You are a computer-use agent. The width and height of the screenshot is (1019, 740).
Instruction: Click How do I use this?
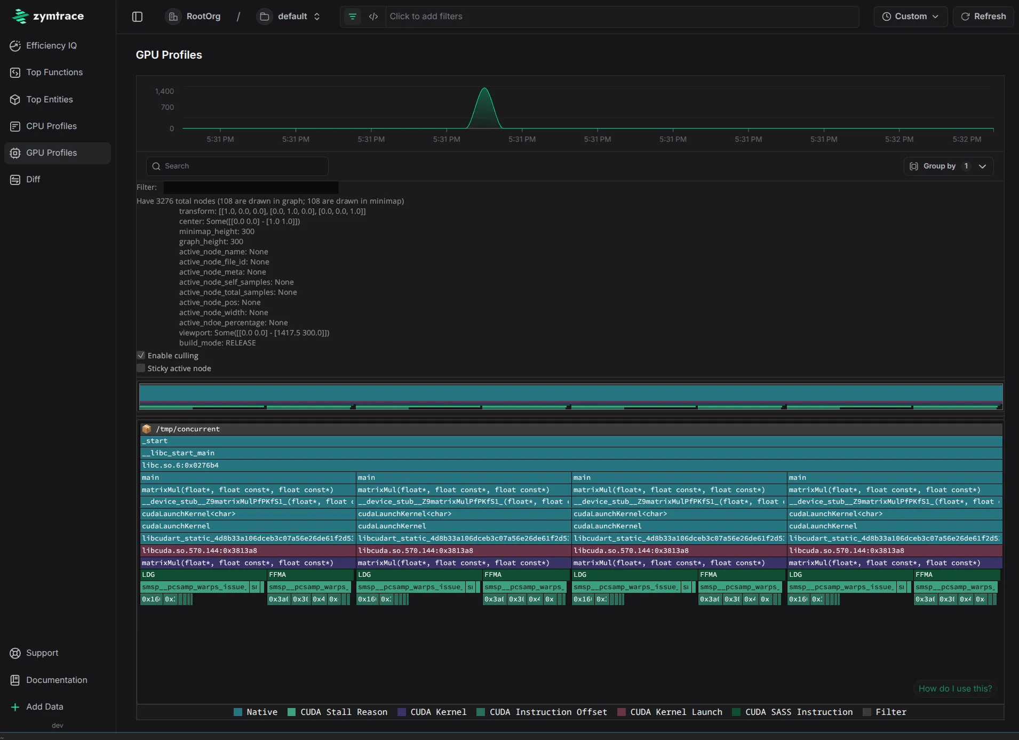point(955,688)
